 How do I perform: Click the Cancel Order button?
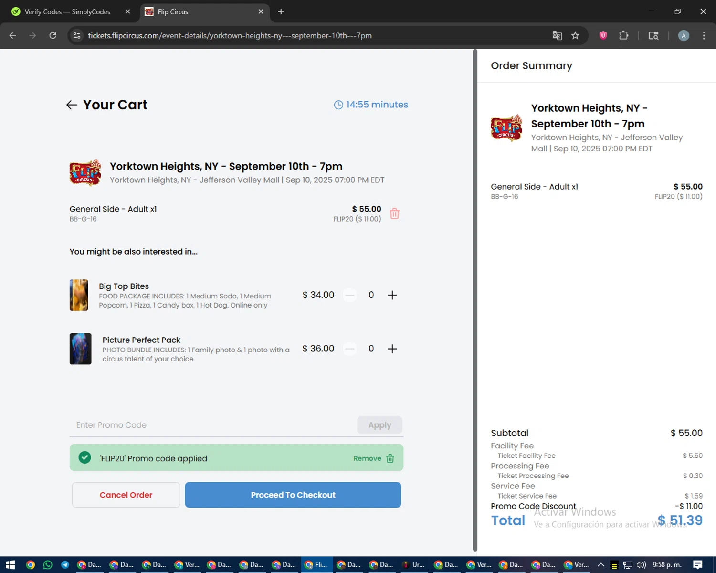[126, 495]
